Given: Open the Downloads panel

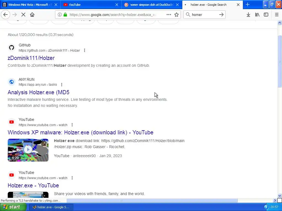Looking at the screenshot, I should pyautogui.click(x=248, y=15).
